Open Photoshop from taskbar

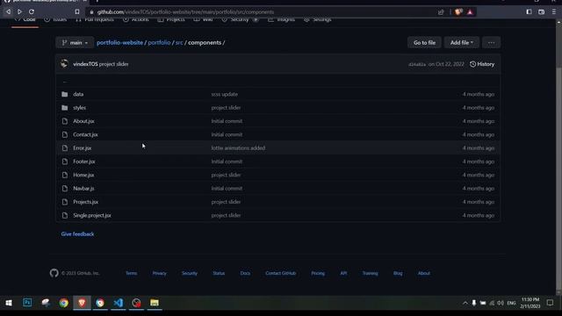pyautogui.click(x=27, y=303)
